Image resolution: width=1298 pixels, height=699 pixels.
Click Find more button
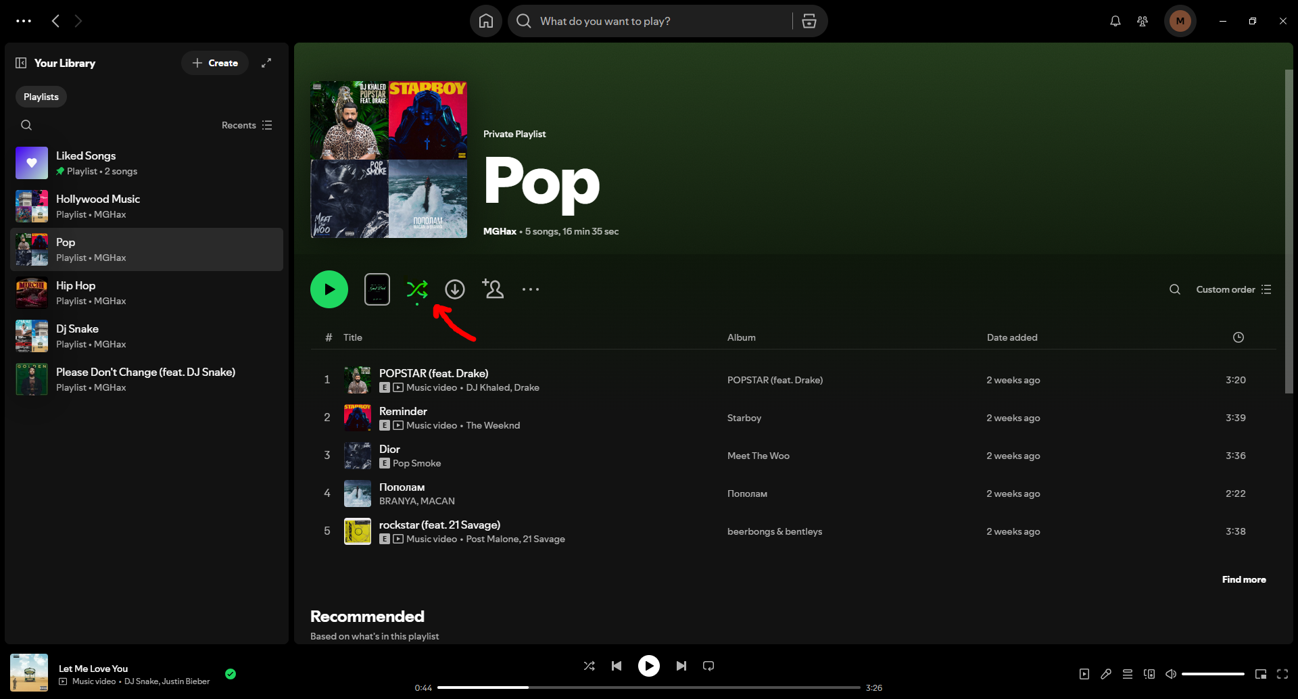coord(1244,579)
